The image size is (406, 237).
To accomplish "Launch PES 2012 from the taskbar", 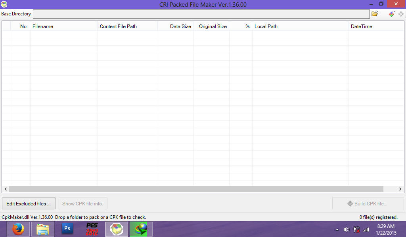I will 92,229.
